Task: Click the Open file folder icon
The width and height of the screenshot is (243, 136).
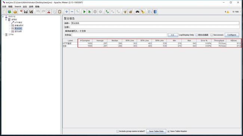Action: coord(15,12)
